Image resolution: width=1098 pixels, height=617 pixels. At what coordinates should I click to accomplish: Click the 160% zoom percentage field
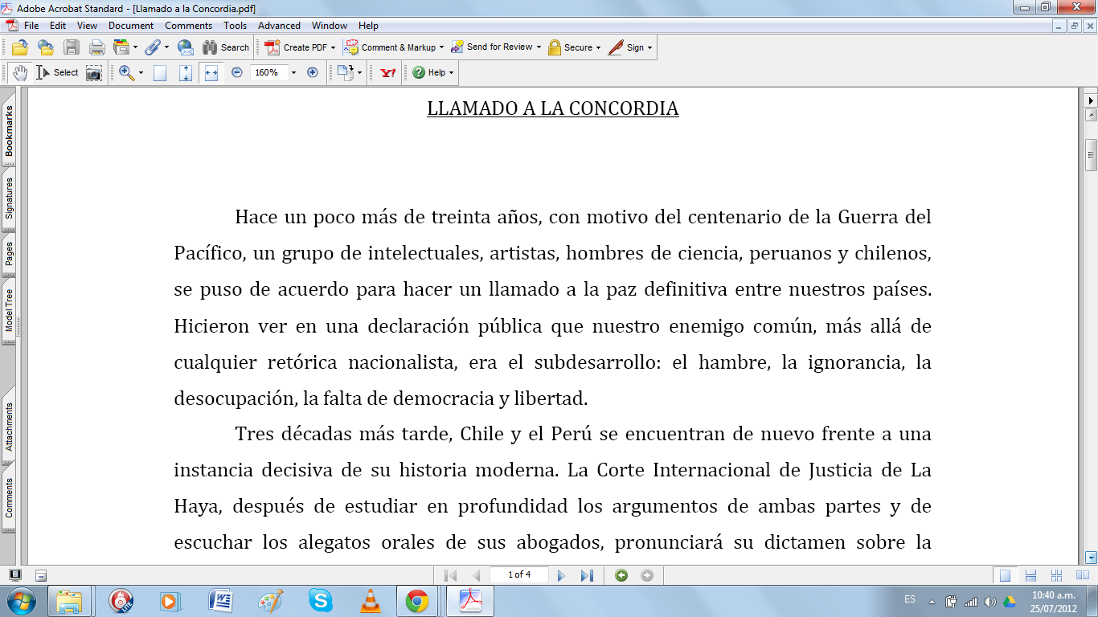[x=268, y=72]
